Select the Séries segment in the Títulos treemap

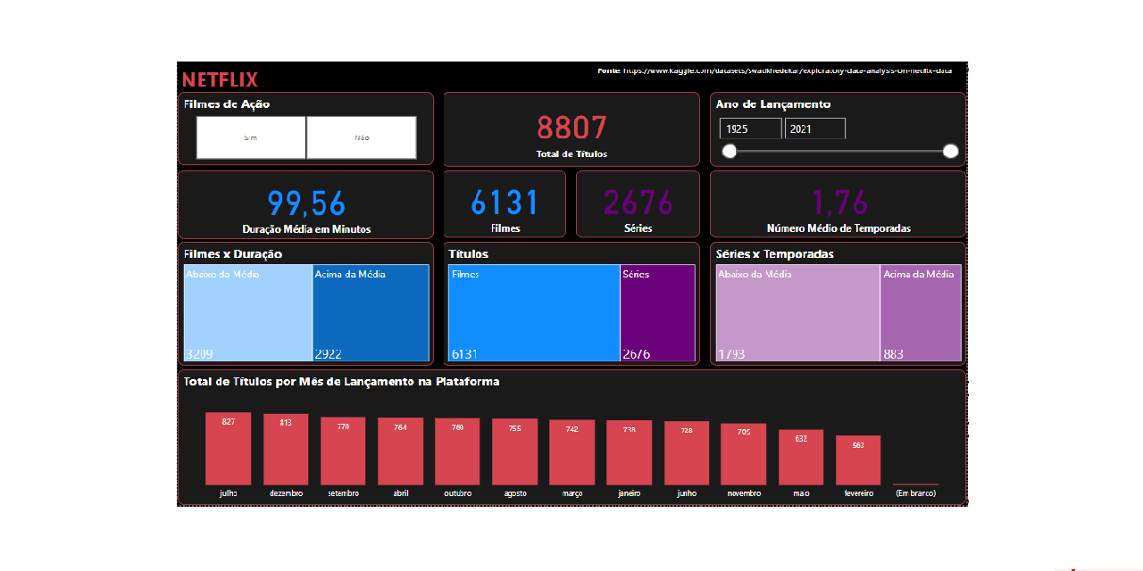(658, 312)
